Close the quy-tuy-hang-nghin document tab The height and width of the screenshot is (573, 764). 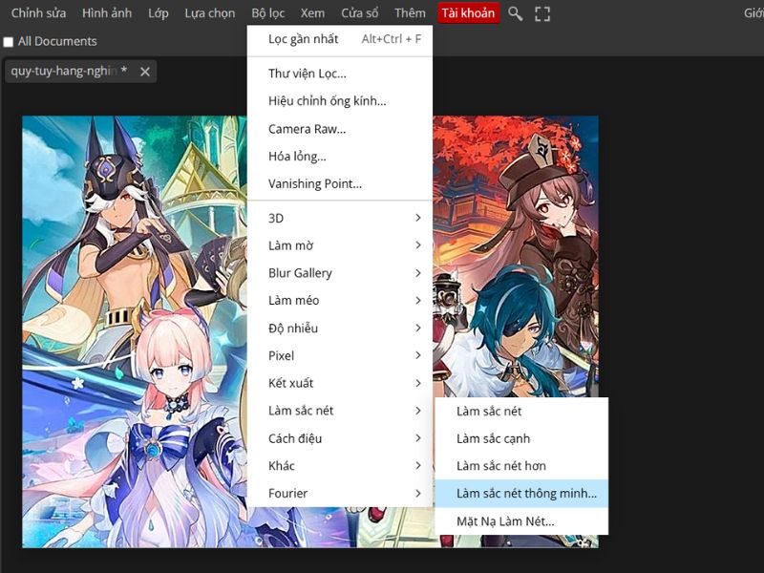pyautogui.click(x=145, y=72)
